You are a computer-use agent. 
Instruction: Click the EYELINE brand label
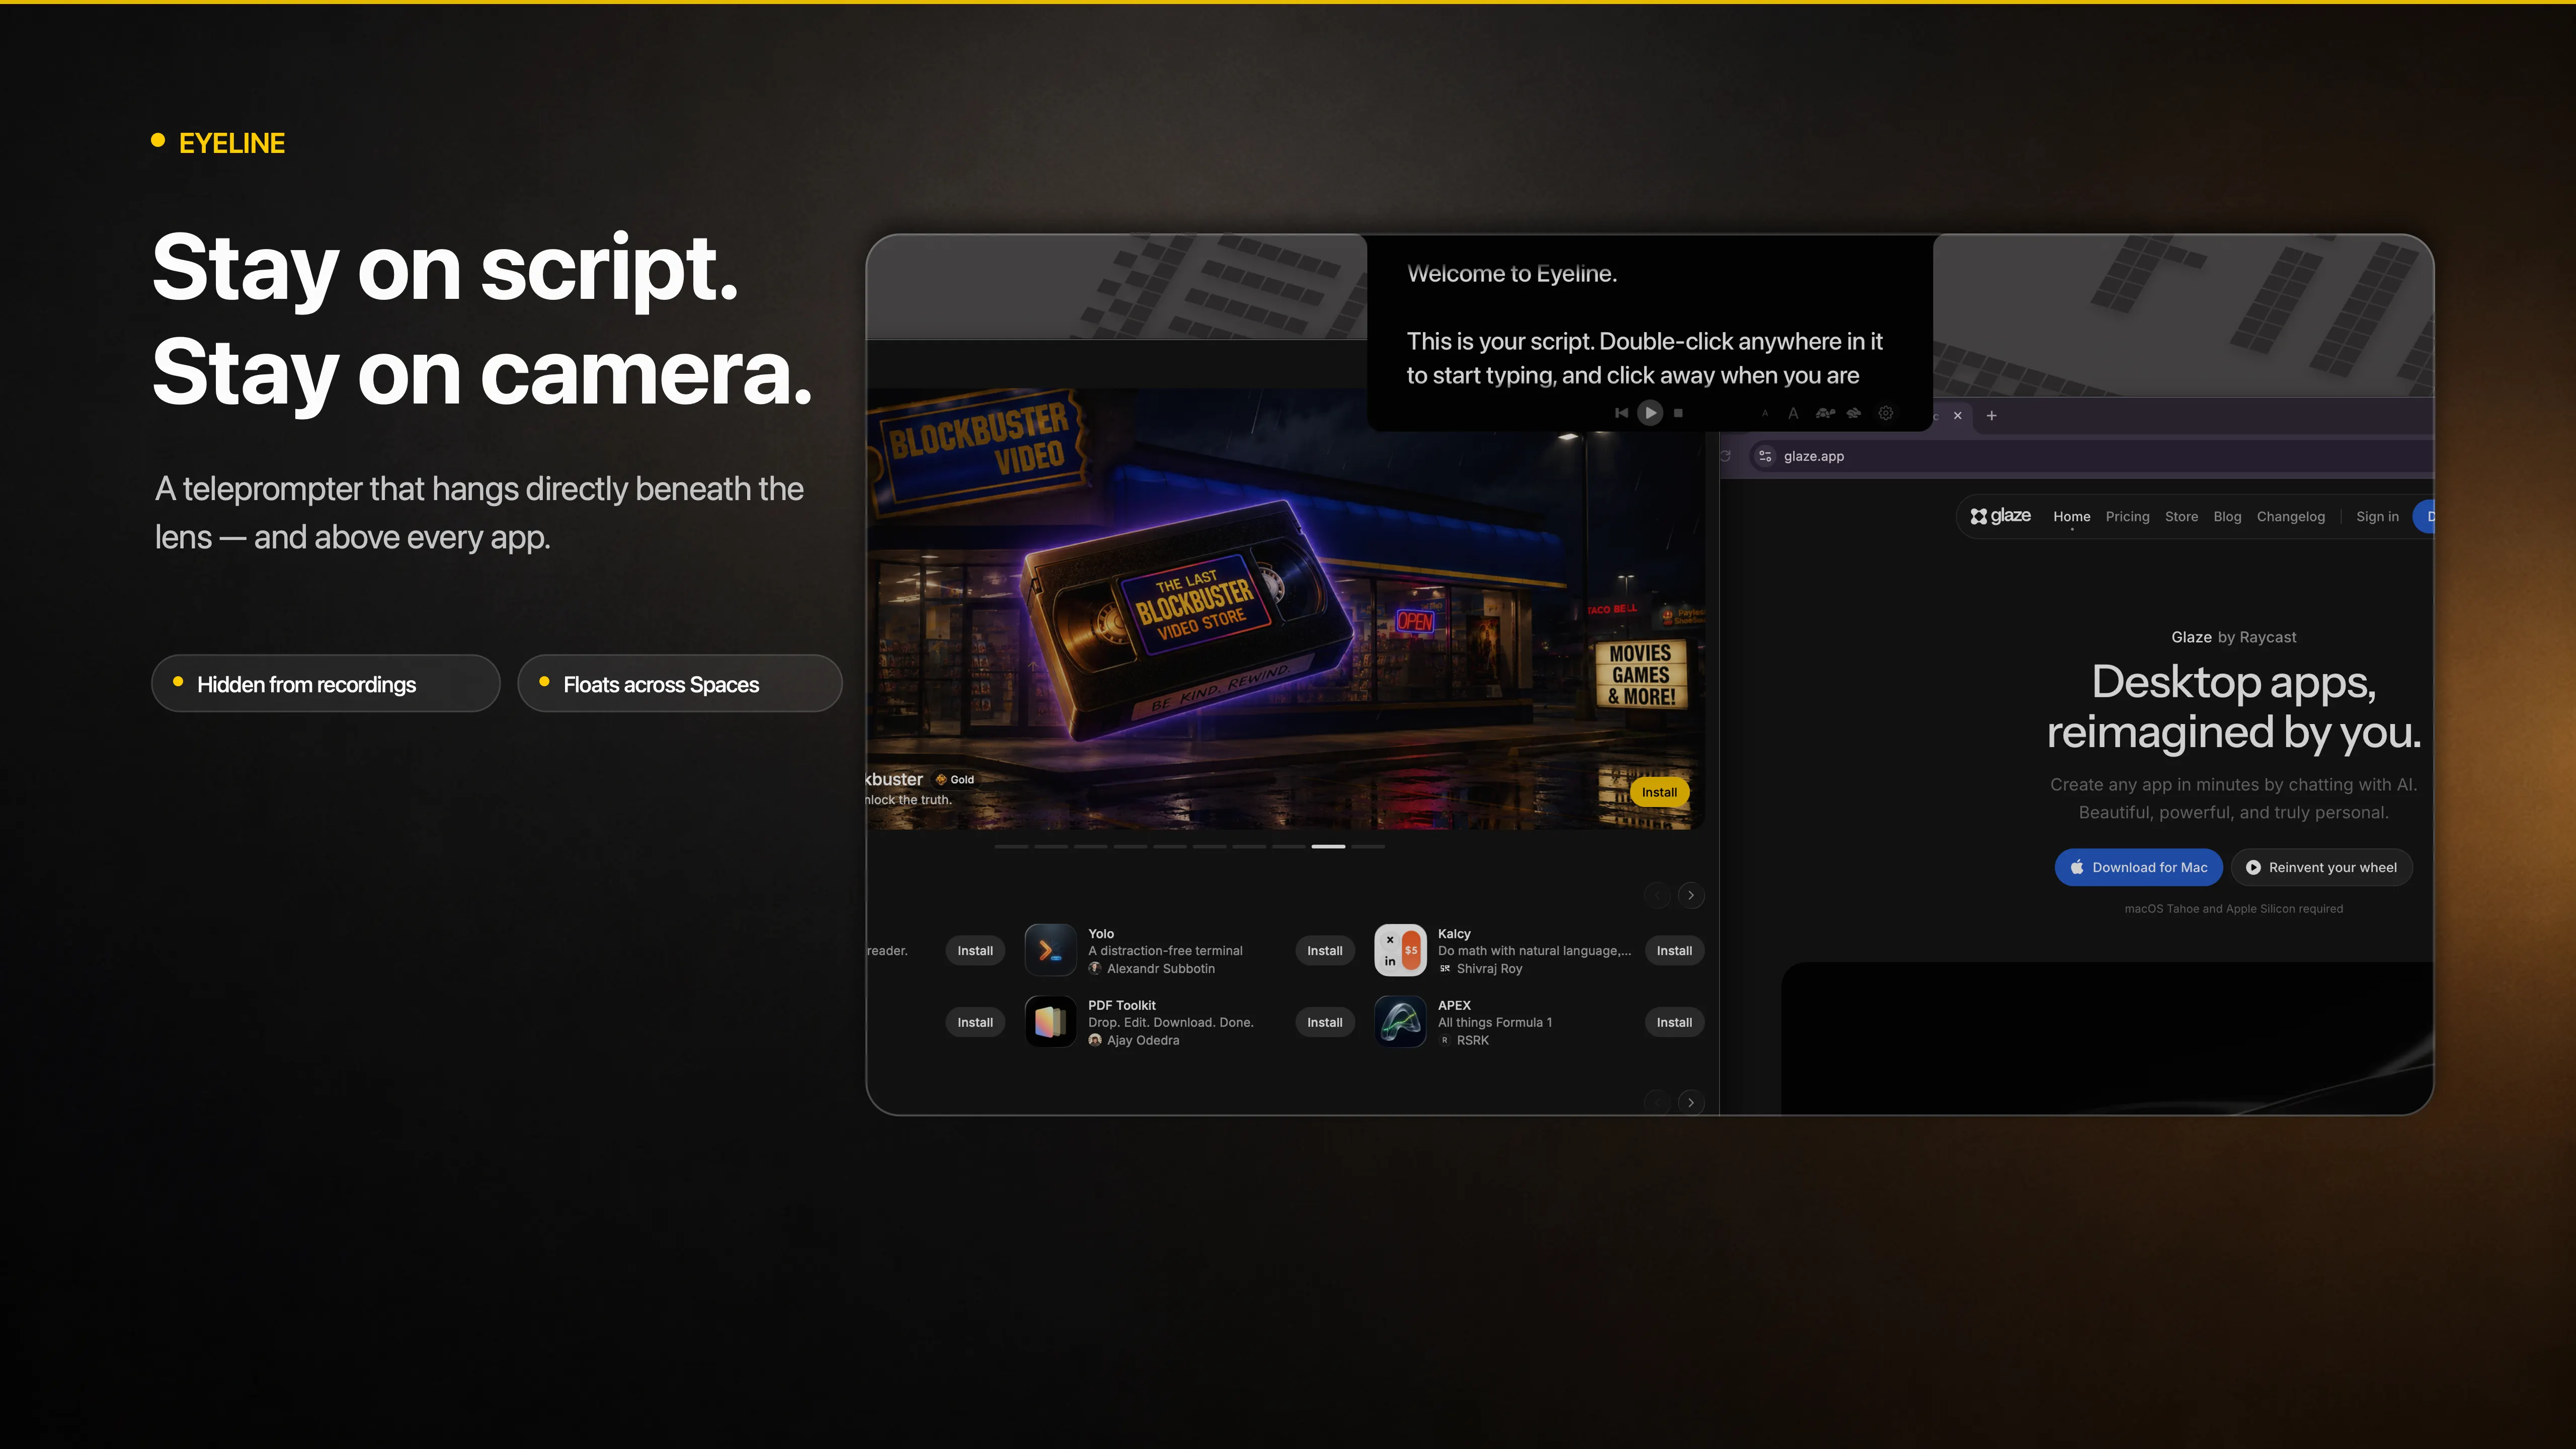pos(231,143)
